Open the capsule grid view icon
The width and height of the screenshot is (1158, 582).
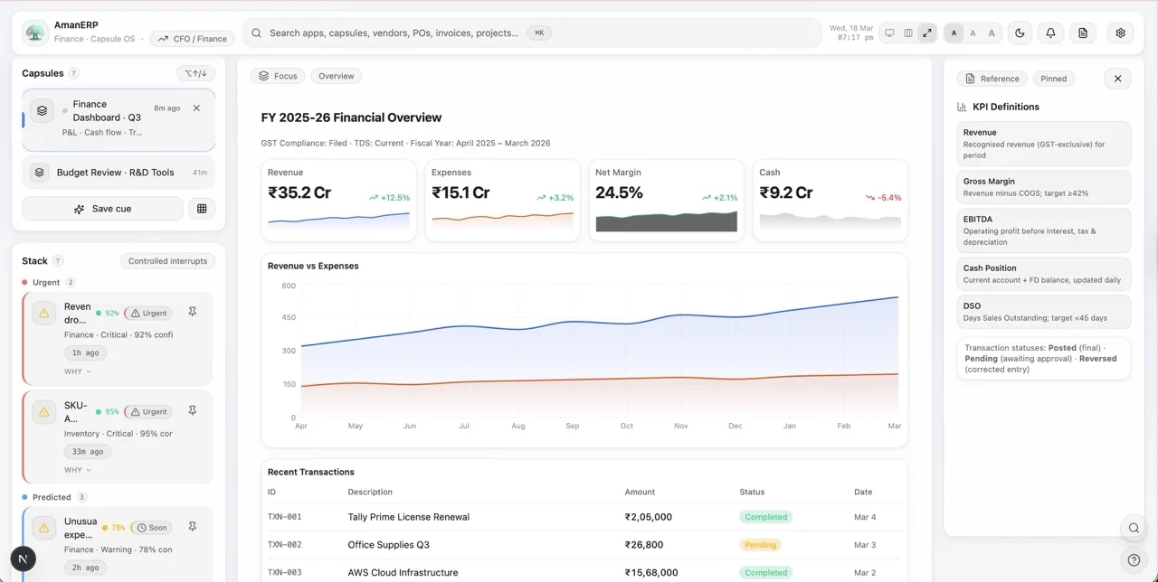click(x=202, y=209)
